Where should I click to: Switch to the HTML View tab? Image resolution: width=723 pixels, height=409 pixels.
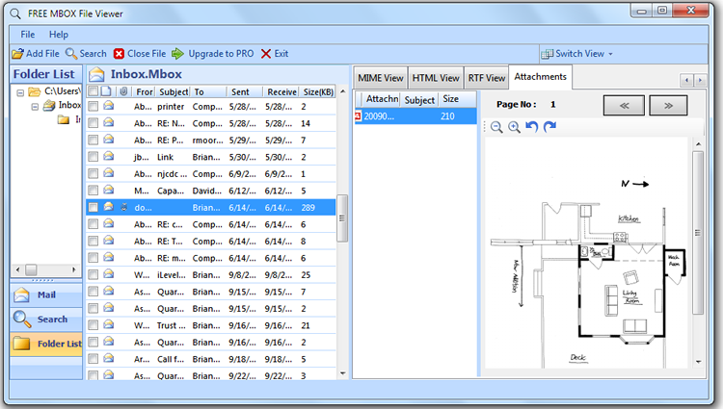[436, 78]
